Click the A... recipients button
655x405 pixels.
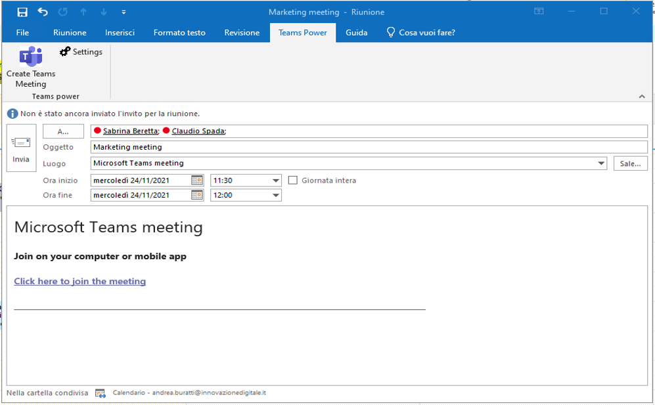pos(63,131)
